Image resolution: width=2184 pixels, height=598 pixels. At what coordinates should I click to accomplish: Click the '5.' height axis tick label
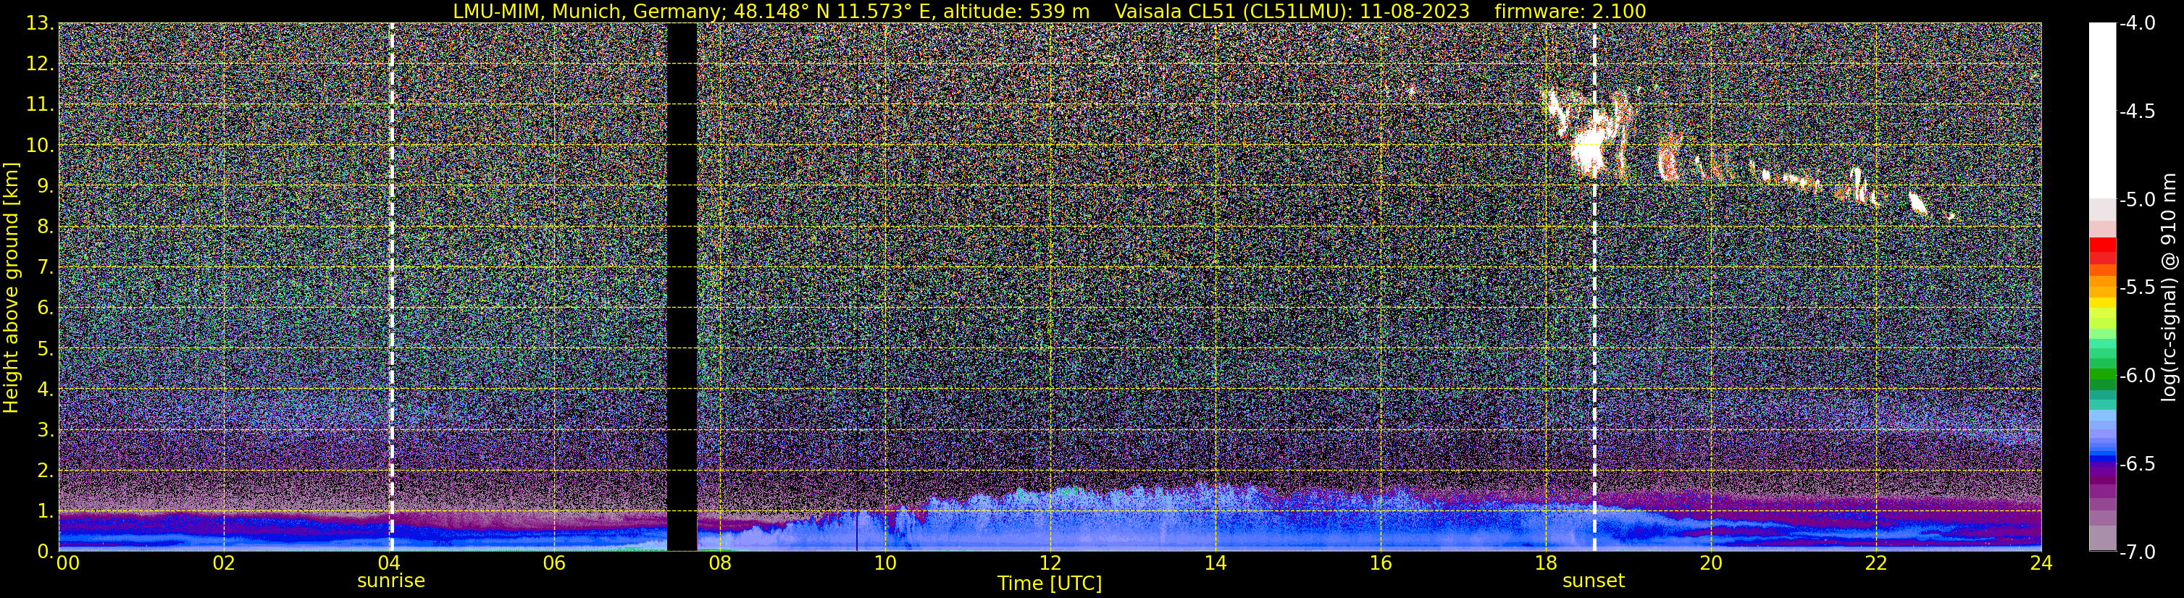(46, 348)
